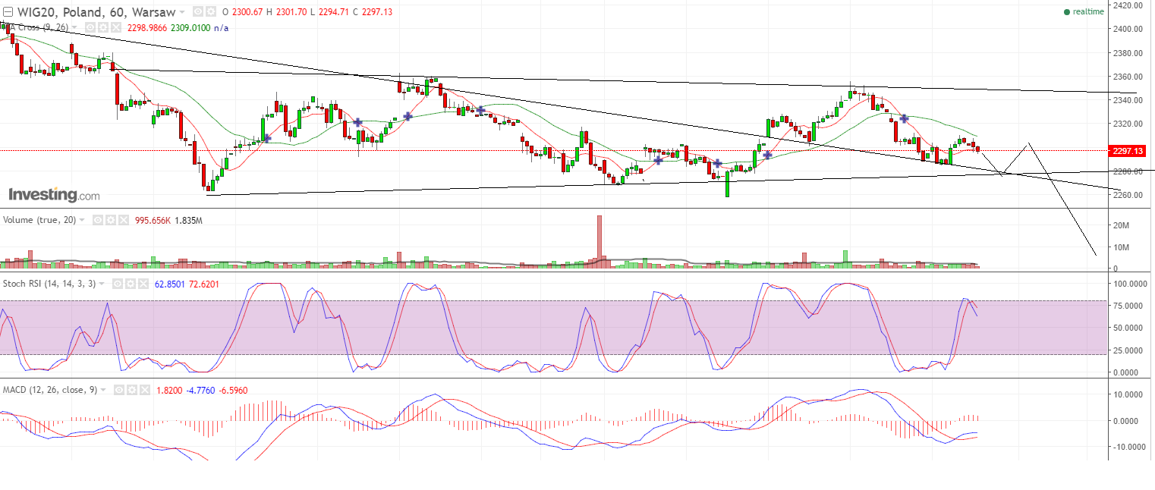Click the MACD signal value -6.5960
The image size is (1155, 490).
click(x=233, y=390)
